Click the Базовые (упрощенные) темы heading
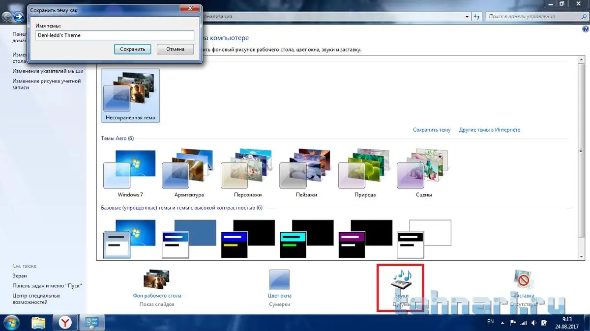Image resolution: width=590 pixels, height=331 pixels. tap(182, 208)
